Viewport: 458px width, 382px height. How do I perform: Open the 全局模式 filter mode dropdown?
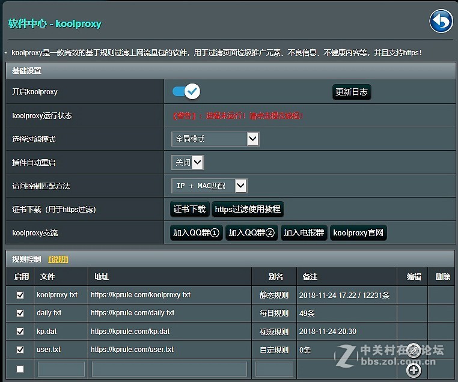(x=215, y=139)
